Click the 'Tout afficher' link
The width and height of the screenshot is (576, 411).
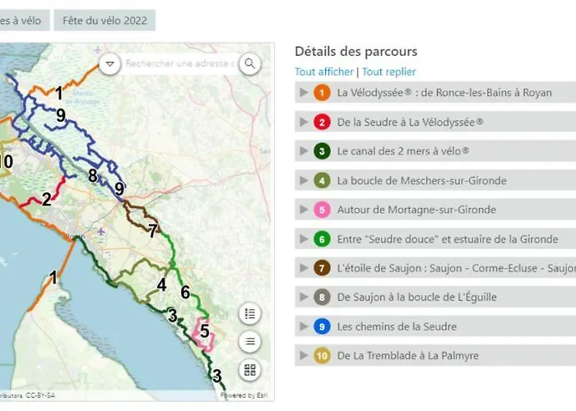click(x=324, y=72)
